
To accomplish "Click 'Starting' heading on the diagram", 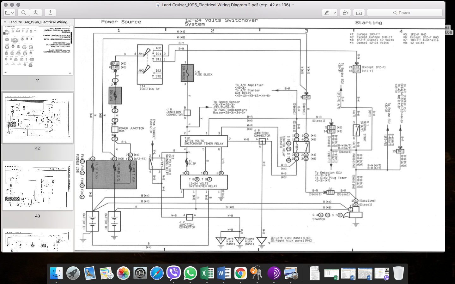I will click(368, 23).
